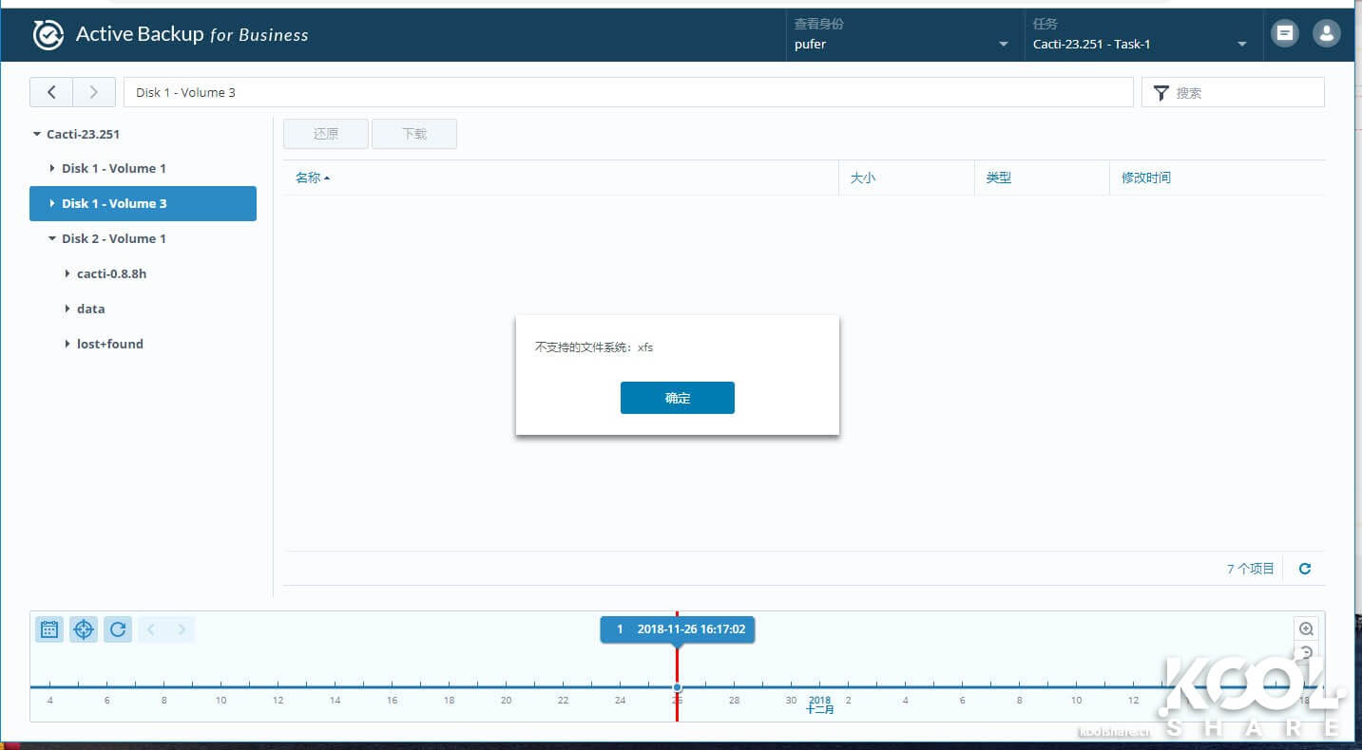Collapse the Disk 2 - Volume 1 node
The height and width of the screenshot is (750, 1362).
tap(52, 238)
